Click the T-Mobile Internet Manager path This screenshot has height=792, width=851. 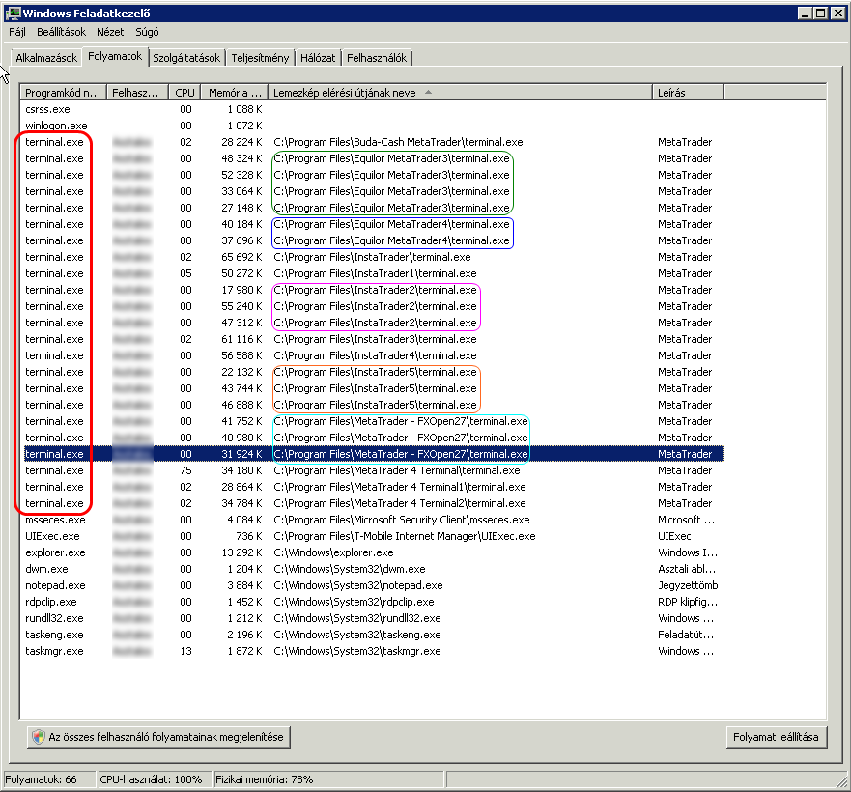(x=405, y=536)
